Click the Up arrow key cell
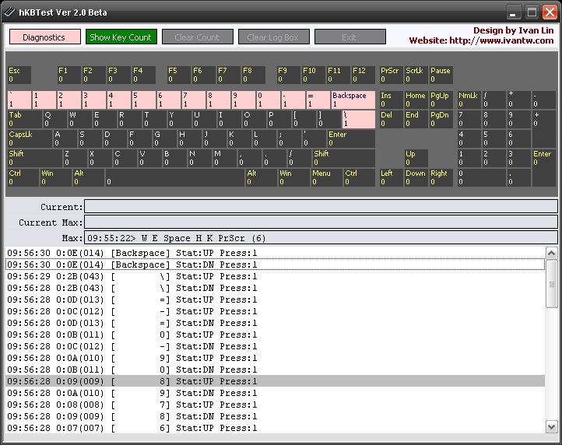562x445 pixels. [415, 158]
